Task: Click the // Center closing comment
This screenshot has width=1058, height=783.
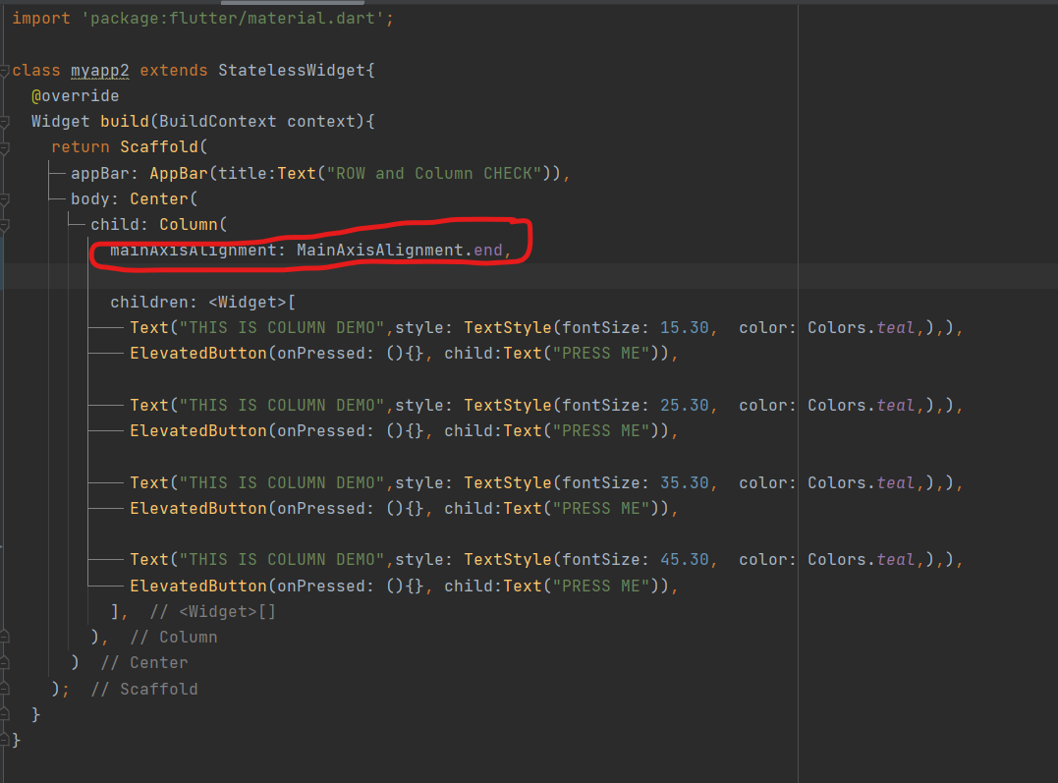Action: pyautogui.click(x=144, y=663)
